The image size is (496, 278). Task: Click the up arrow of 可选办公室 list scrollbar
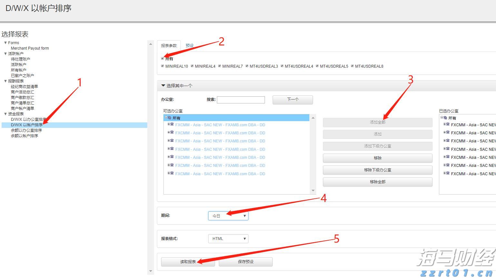pos(313,118)
